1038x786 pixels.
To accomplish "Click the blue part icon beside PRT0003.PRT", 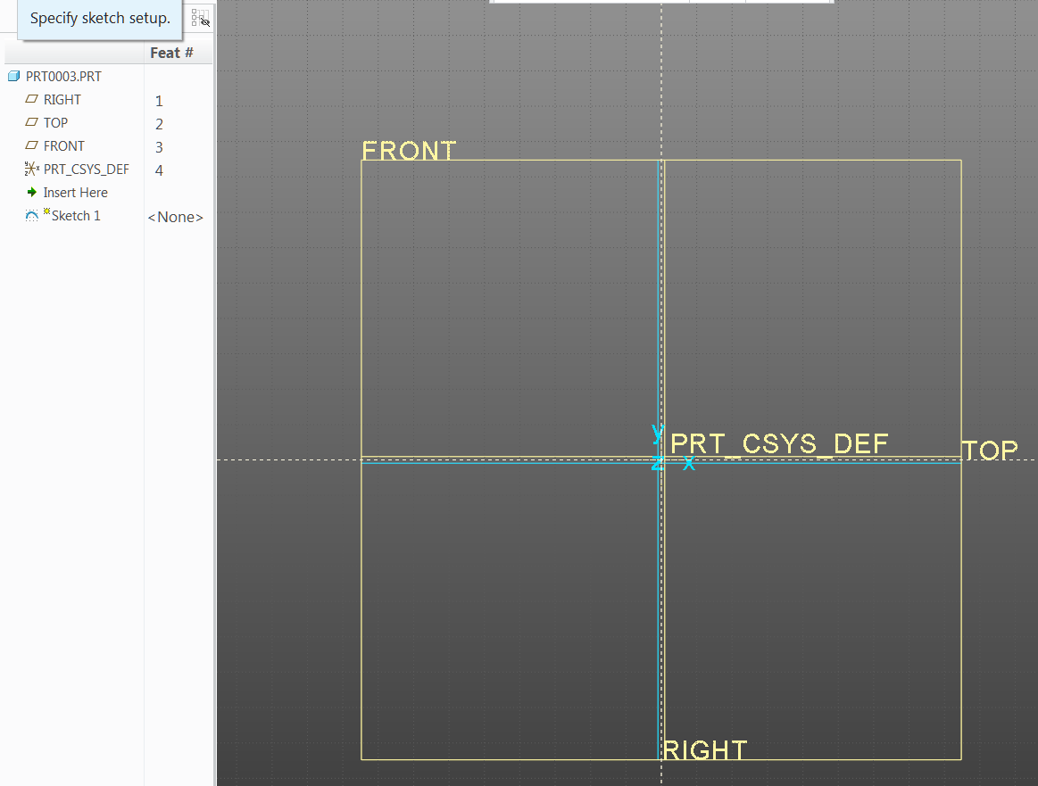I will coord(14,76).
